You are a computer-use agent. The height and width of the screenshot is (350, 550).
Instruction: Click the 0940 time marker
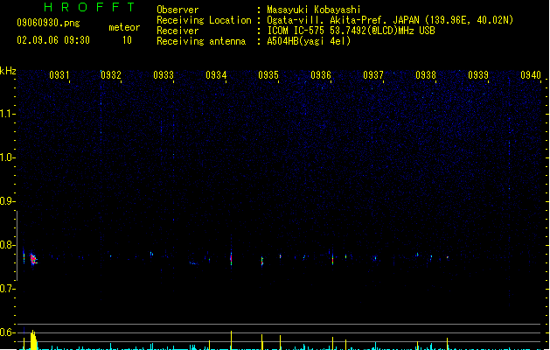click(x=531, y=75)
